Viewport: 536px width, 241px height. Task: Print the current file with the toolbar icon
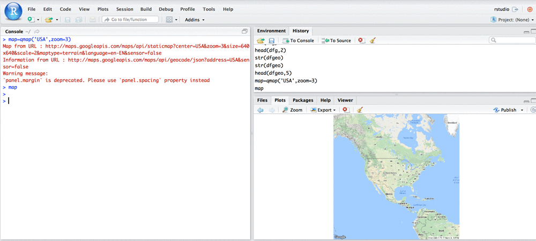(93, 20)
